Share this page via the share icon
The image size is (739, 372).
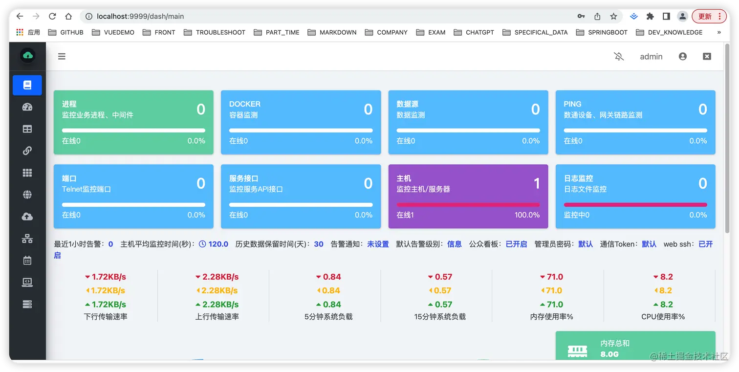(597, 16)
